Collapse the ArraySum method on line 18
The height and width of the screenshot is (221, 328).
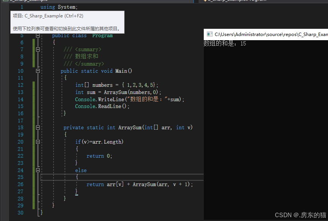tap(38, 127)
